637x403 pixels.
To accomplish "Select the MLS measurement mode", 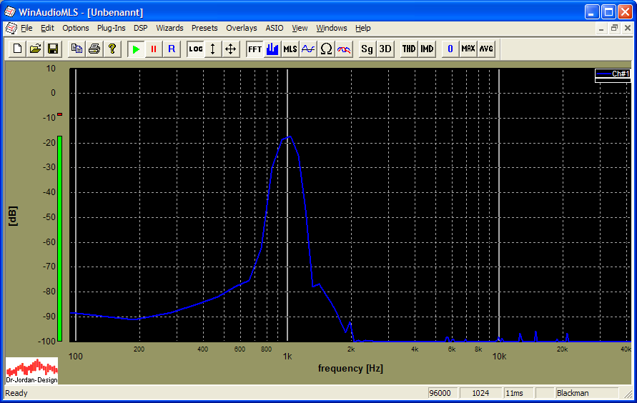I will [290, 49].
